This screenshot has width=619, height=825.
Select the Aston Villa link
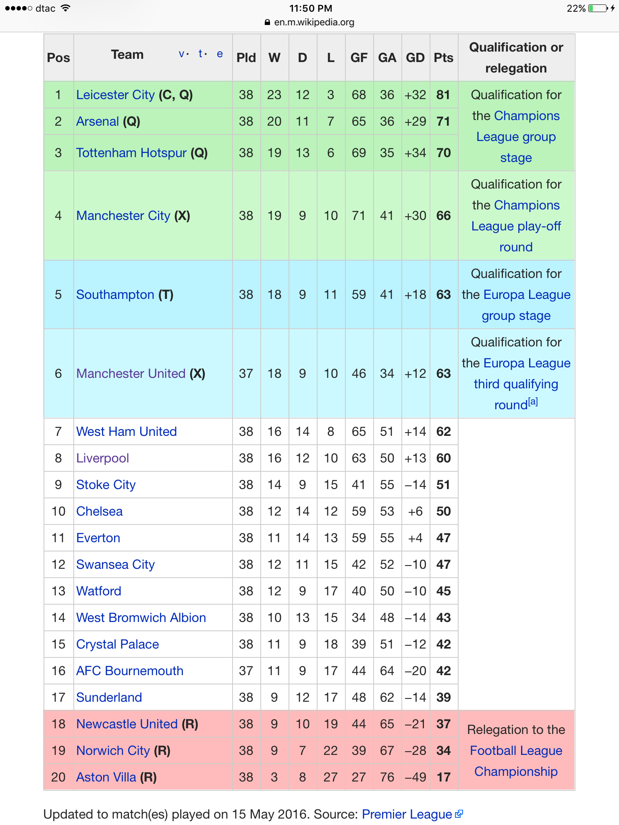(106, 777)
